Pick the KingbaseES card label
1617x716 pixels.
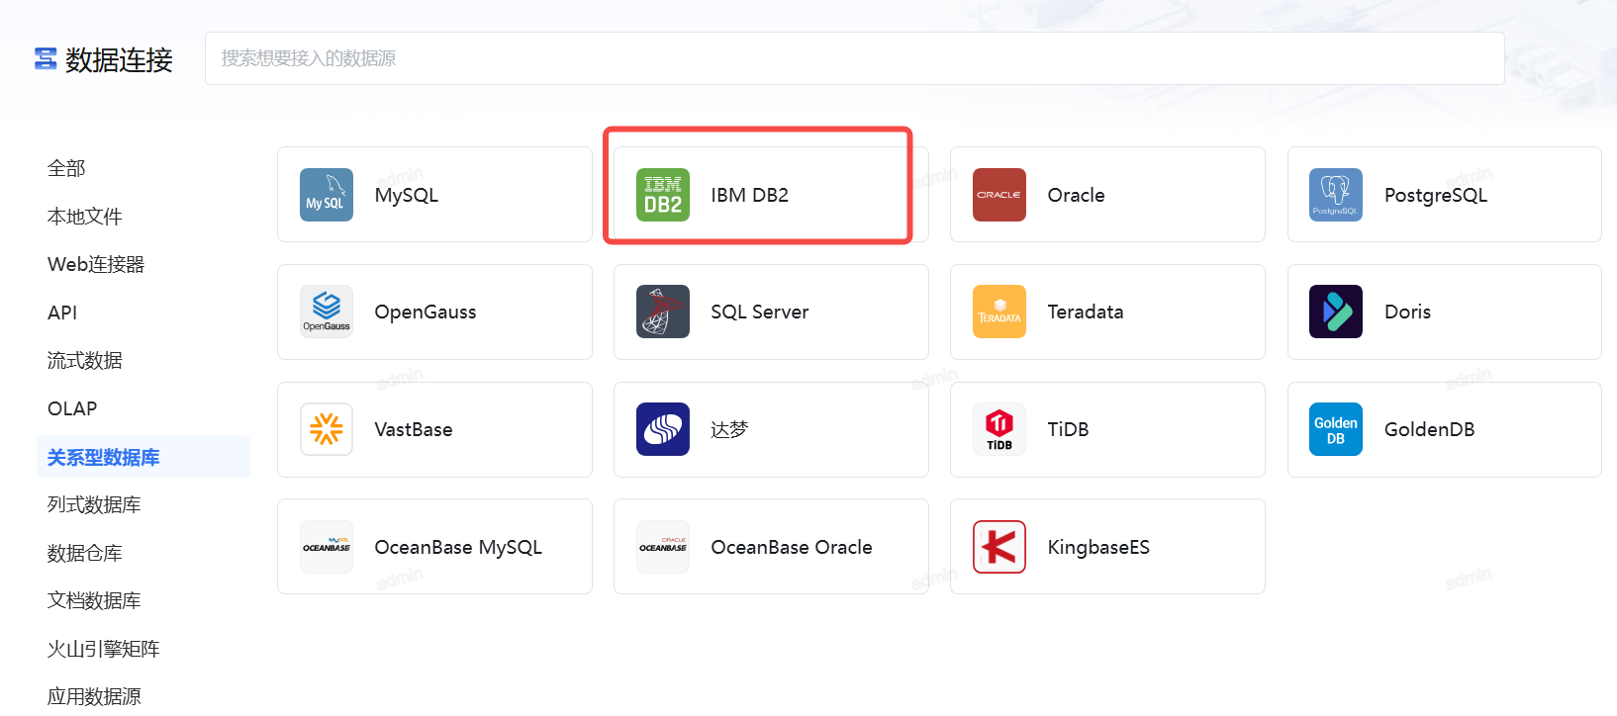(x=1098, y=547)
